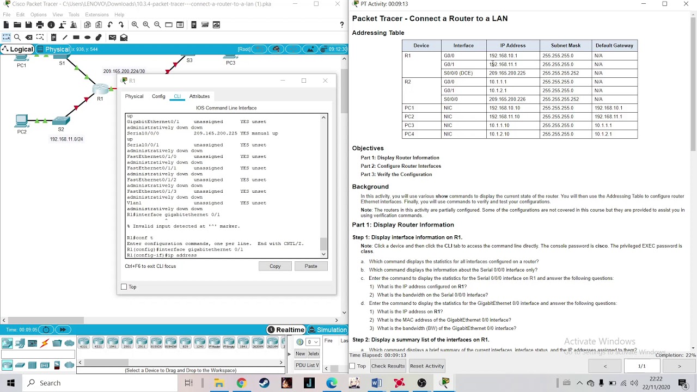Click the Undo arrow icon
This screenshot has width=697, height=392.
(110, 24)
